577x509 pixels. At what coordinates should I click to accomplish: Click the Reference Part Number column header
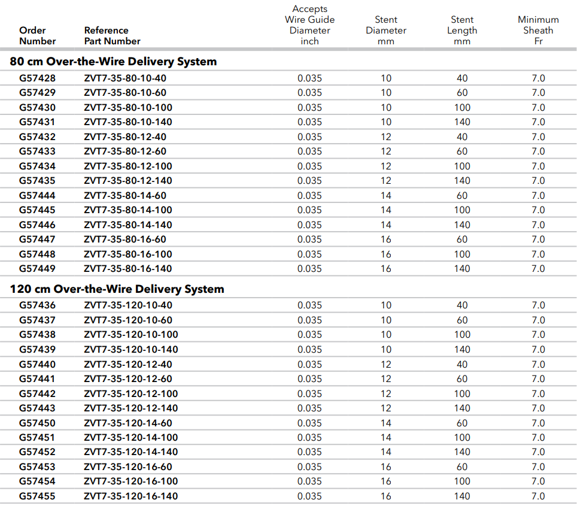coord(112,35)
